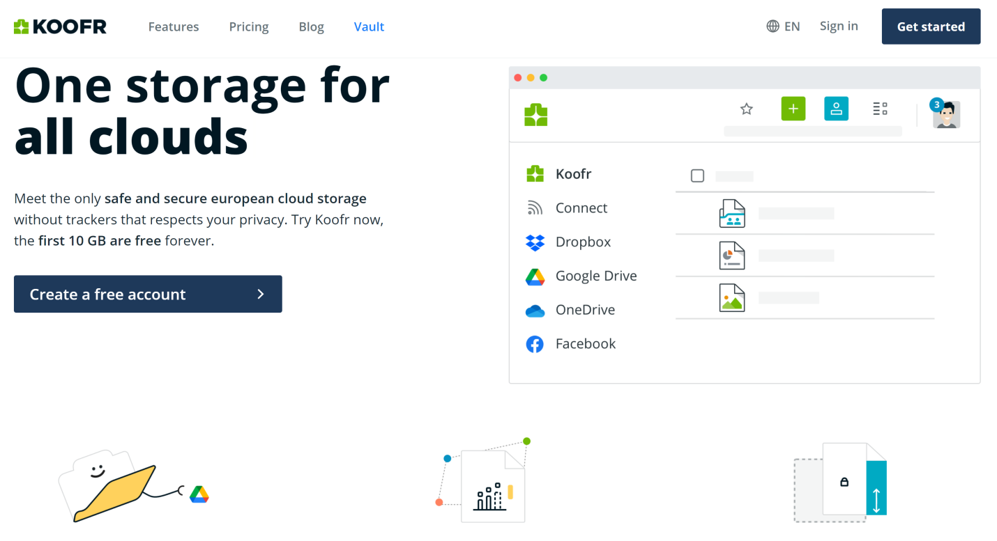Toggle the select-all files checkbox
Image resolution: width=997 pixels, height=541 pixels.
(697, 176)
